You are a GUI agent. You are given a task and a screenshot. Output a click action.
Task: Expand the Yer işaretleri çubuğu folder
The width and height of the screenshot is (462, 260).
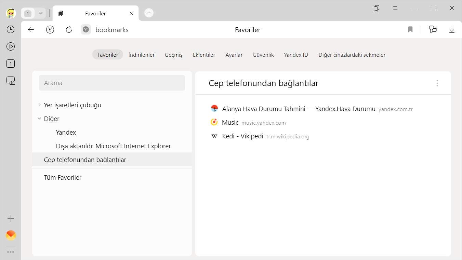(39, 105)
